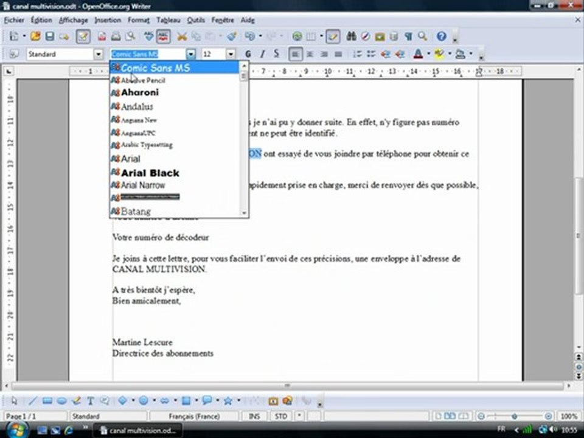Select the Text drawing tool

click(x=90, y=401)
